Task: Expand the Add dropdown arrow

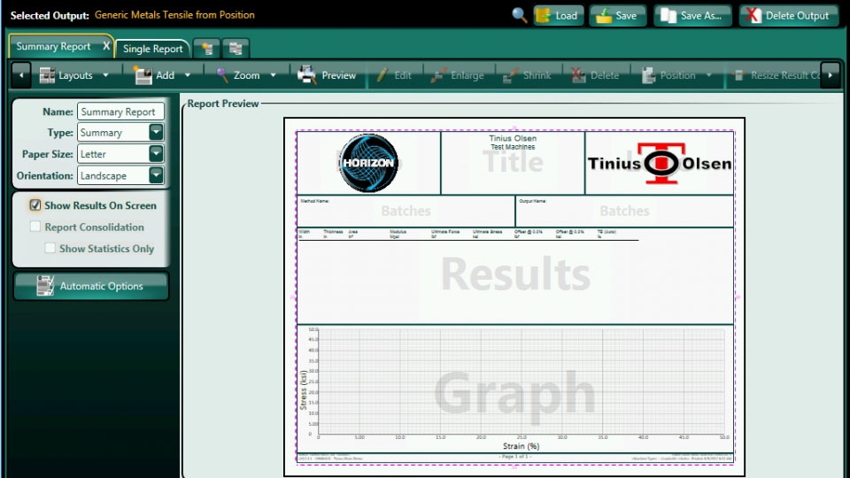Action: [188, 75]
